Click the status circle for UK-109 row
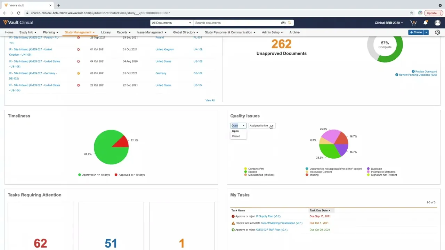 (x=78, y=49)
